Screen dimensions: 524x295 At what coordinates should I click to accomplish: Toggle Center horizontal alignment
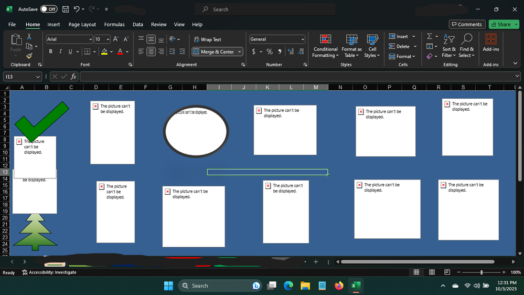click(151, 51)
